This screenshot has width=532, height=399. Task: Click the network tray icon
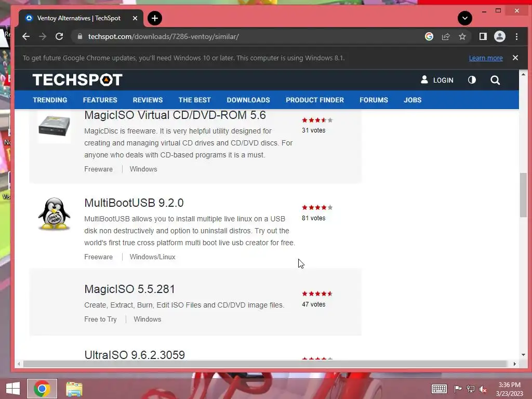coord(470,389)
